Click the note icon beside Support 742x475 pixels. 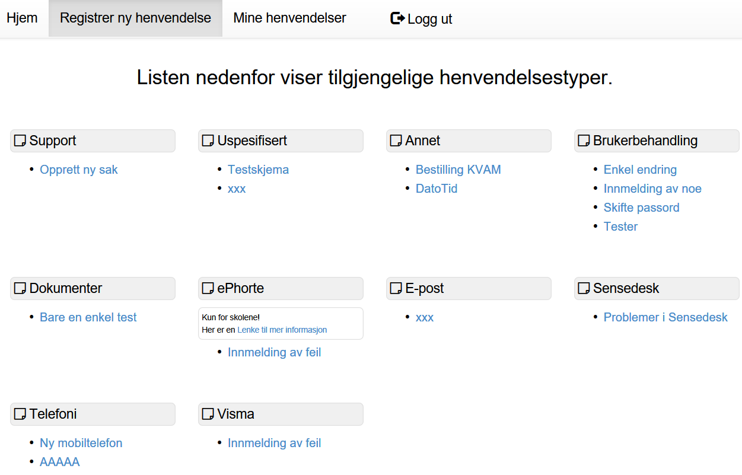coord(20,141)
